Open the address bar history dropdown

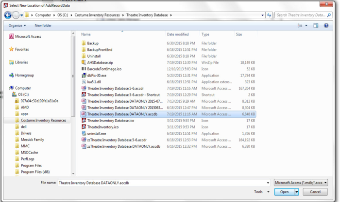pos(262,15)
